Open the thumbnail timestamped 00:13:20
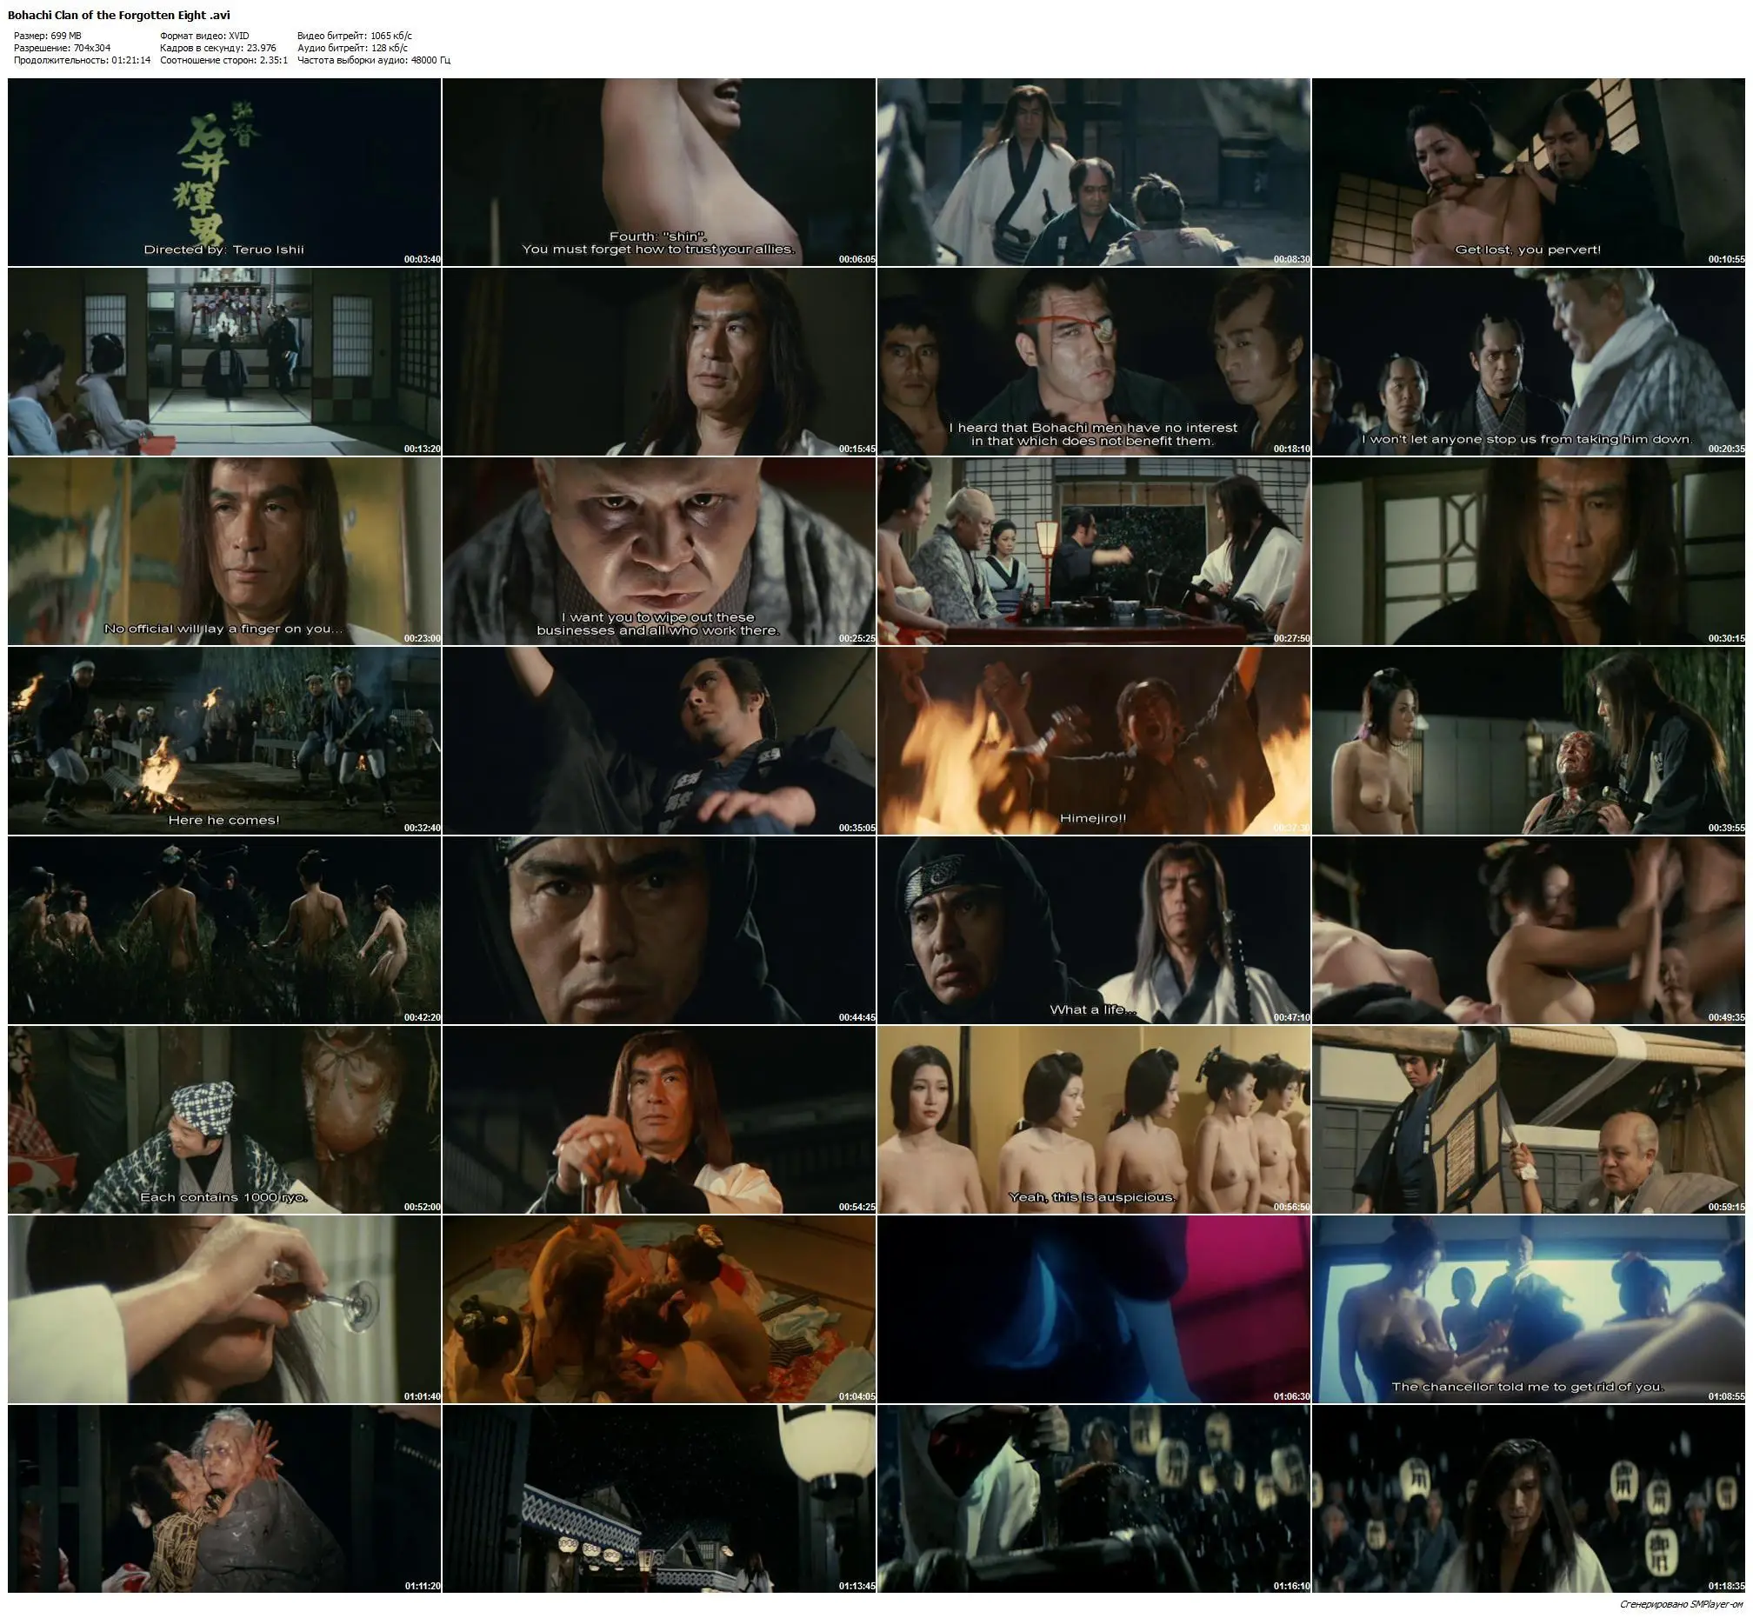1753x1618 pixels. click(224, 362)
